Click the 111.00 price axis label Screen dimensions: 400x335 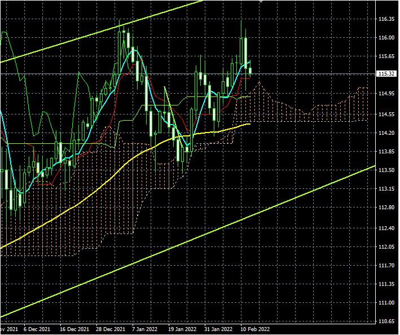tap(386, 303)
